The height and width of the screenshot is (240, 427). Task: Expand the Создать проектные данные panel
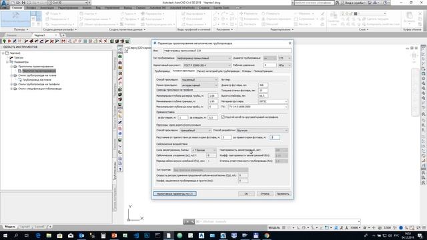tap(127, 29)
